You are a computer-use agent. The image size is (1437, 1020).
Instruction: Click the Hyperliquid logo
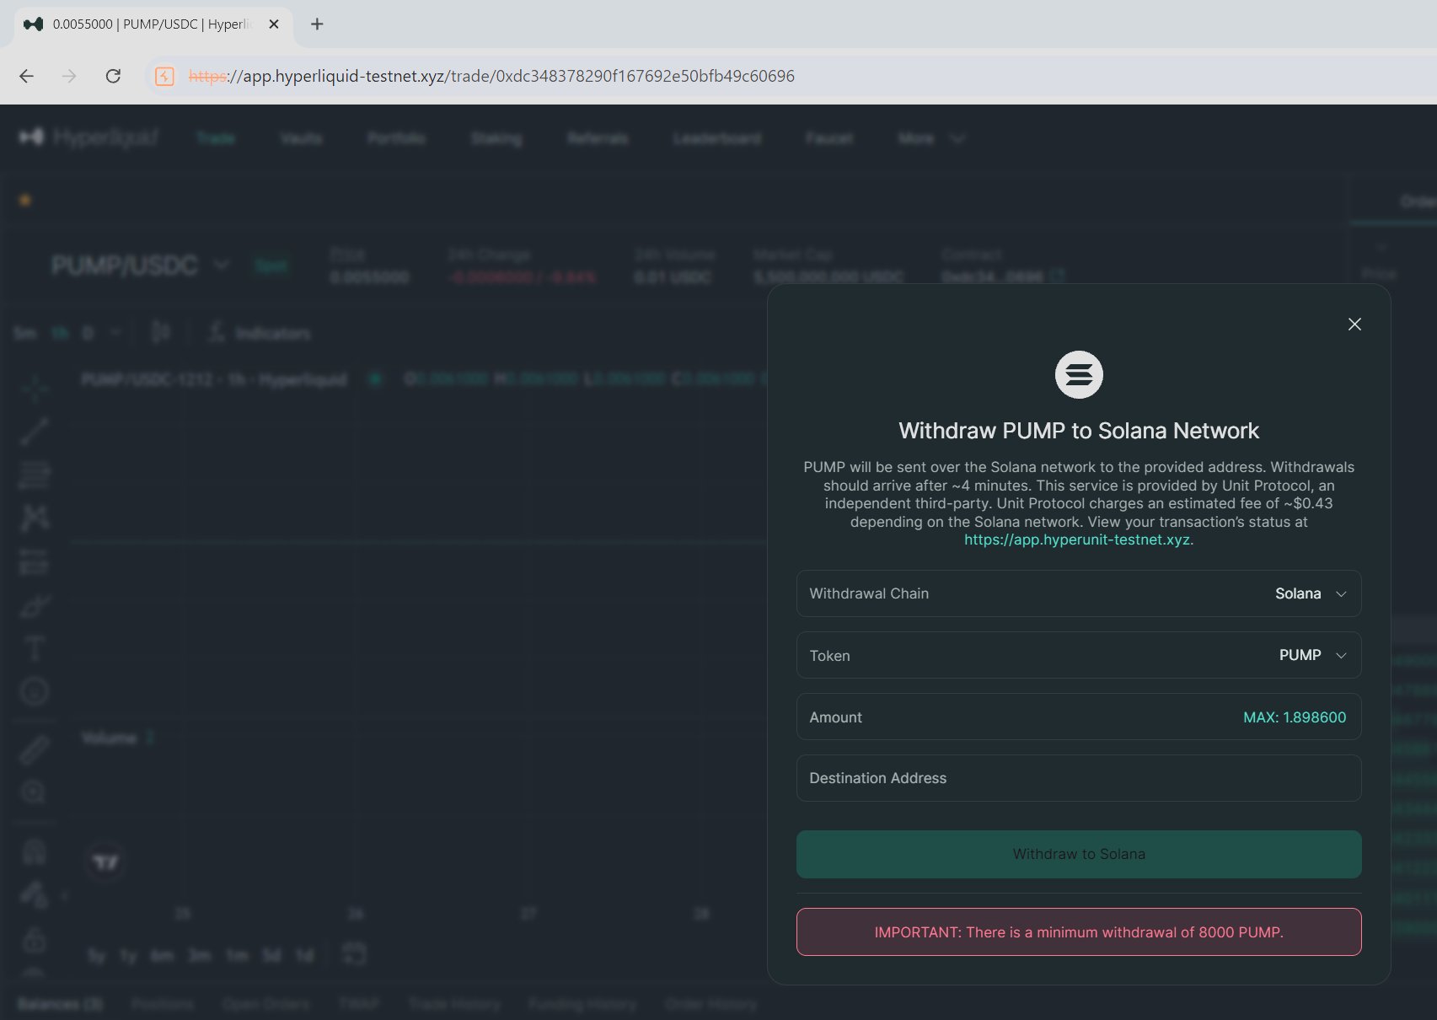(x=88, y=137)
